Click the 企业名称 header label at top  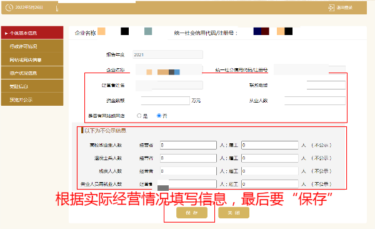point(86,33)
